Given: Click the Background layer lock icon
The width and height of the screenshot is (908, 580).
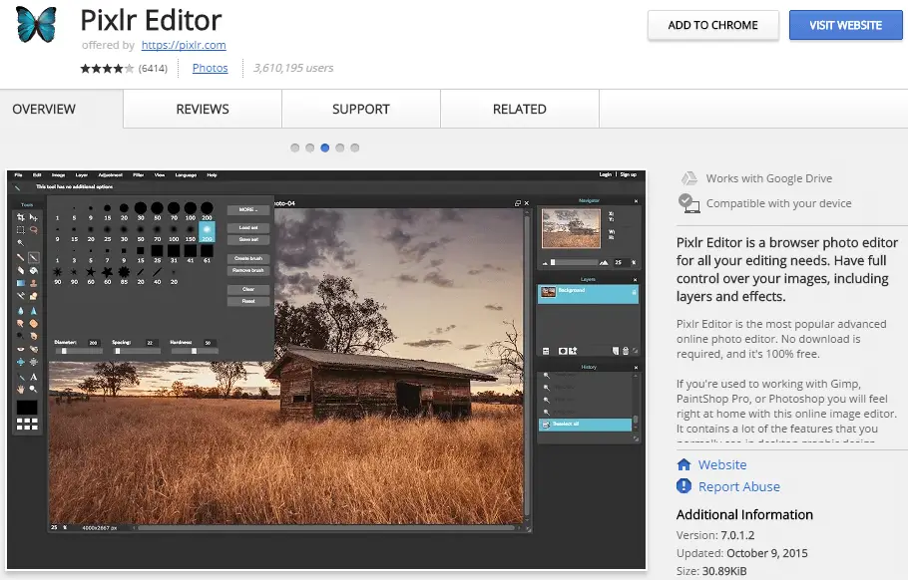Looking at the screenshot, I should click(634, 293).
